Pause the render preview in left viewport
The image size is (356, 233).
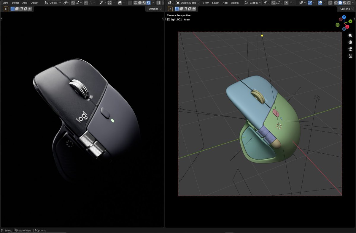pyautogui.click(x=158, y=3)
